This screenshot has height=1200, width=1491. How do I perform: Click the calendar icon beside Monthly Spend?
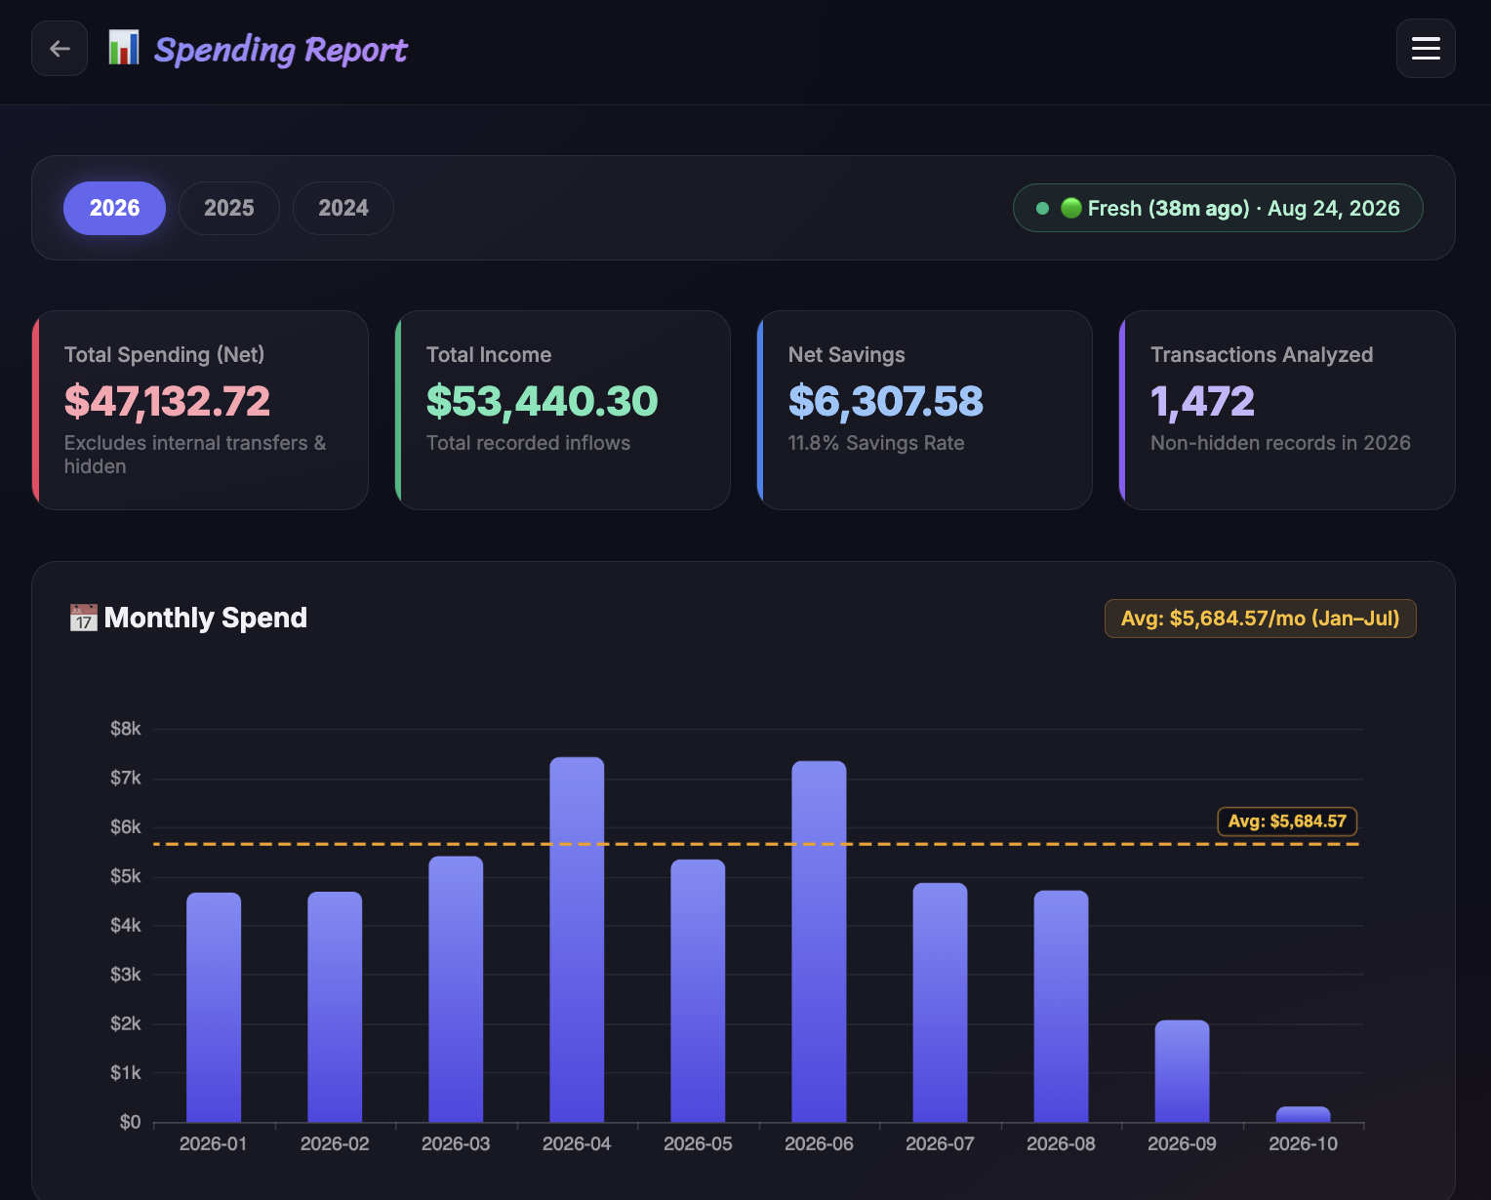[x=84, y=618]
